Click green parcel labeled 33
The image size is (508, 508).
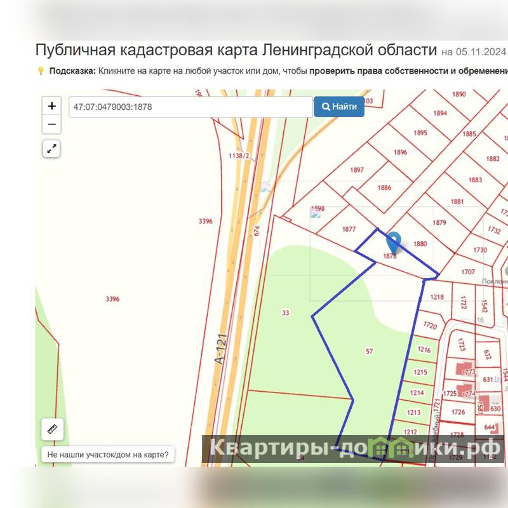pos(286,312)
